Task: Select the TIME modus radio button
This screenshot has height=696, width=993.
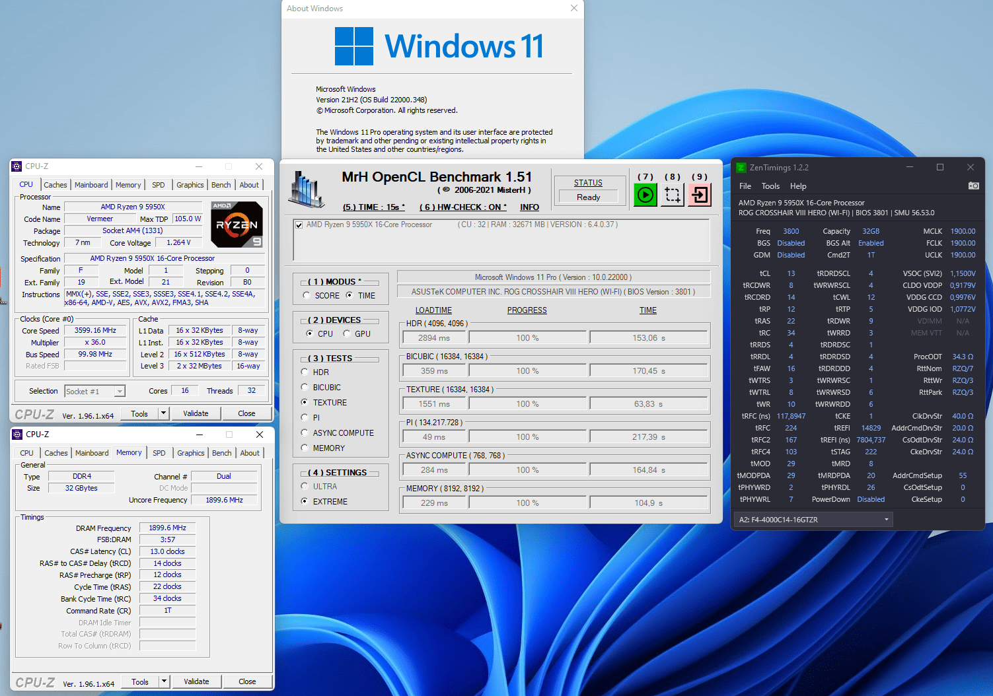Action: [x=349, y=295]
